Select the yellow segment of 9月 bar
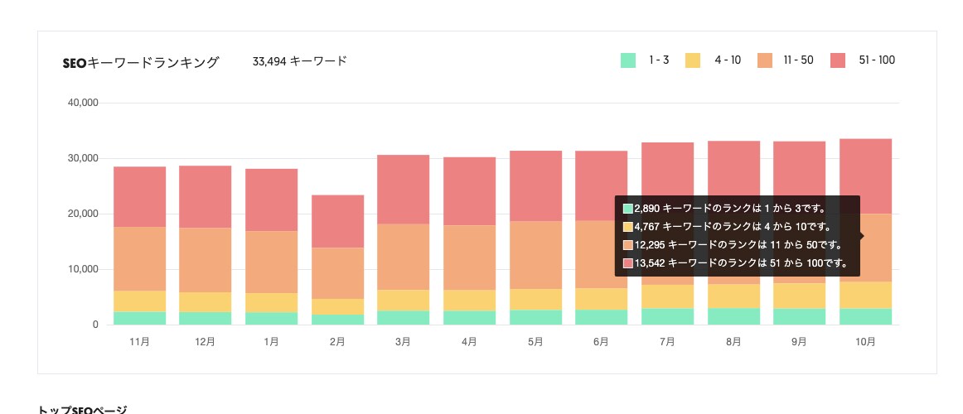Screen dimensions: 963x414 [x=799, y=296]
